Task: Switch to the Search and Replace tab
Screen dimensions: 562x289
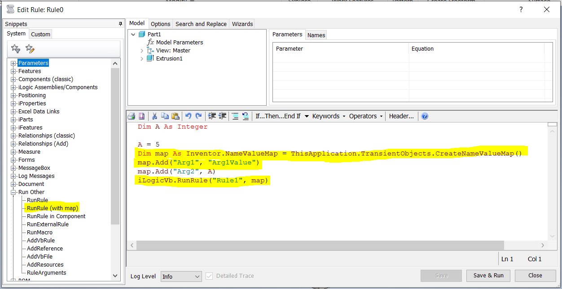Action: pos(201,24)
